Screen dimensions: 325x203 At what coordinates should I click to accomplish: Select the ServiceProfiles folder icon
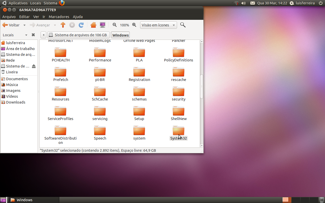point(60,111)
